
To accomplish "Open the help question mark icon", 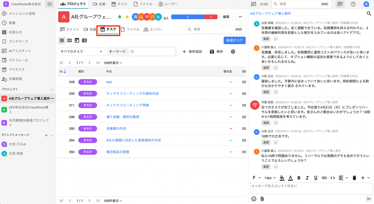I will pos(353,4).
